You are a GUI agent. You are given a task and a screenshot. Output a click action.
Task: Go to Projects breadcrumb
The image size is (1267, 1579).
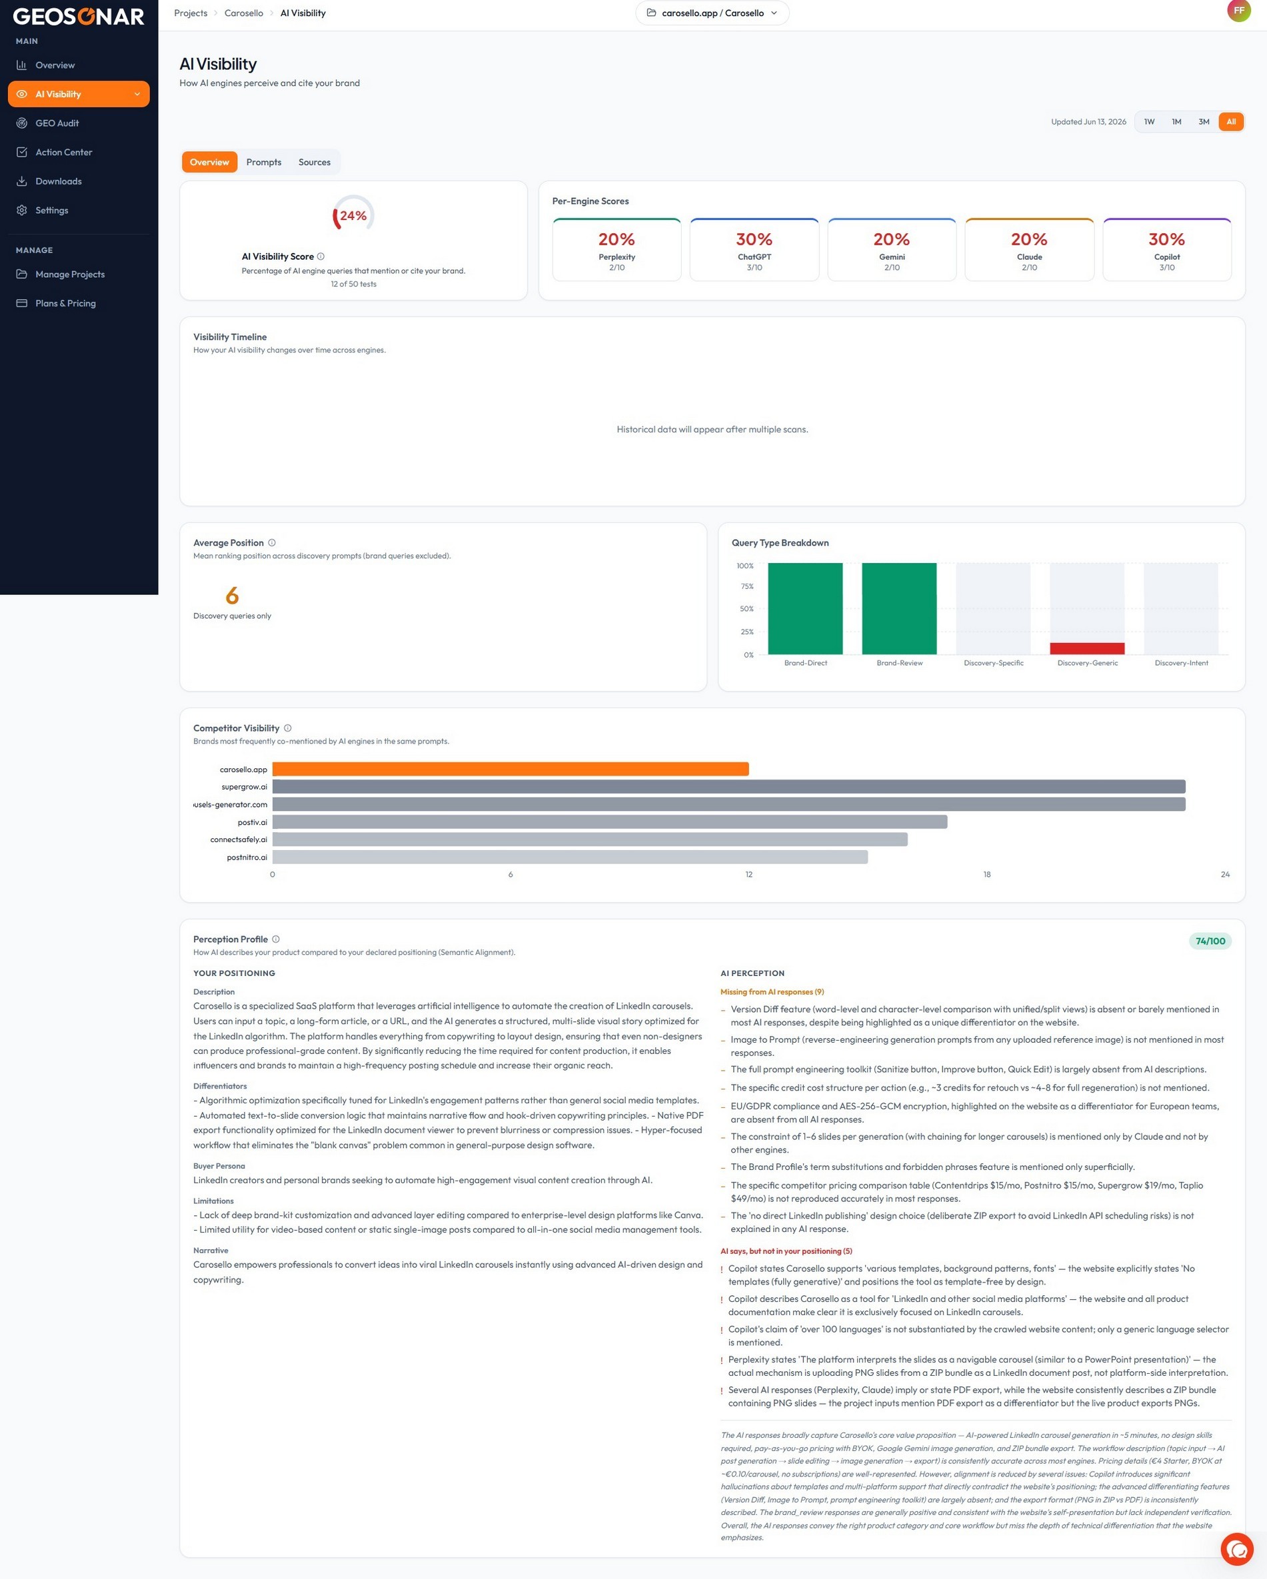coord(191,13)
